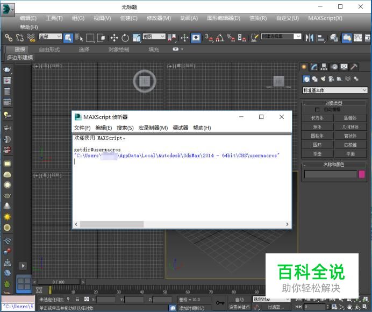The width and height of the screenshot is (372, 312).
Task: Open the Utilities panel hammer tab
Action: pos(354,67)
